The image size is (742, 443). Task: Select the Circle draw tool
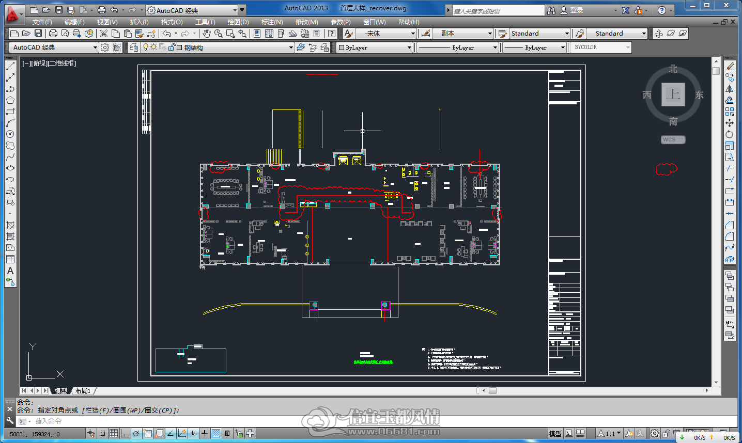pos(10,134)
